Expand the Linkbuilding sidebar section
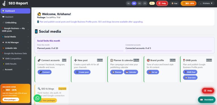217x105 pixels. click(15, 23)
